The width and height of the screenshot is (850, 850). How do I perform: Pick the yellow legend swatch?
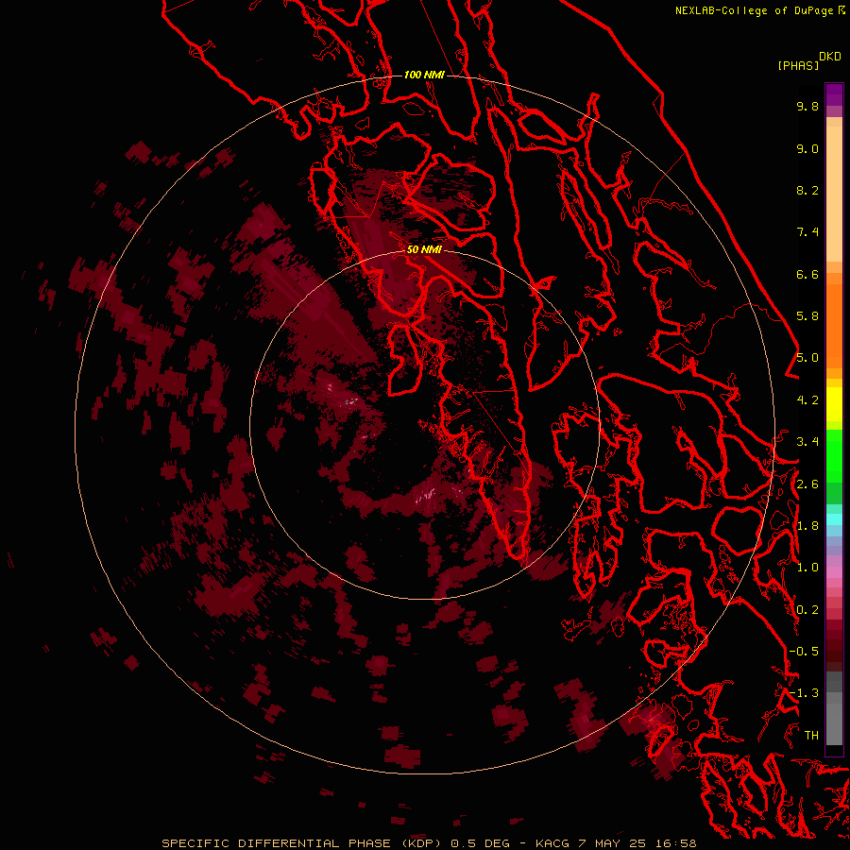point(834,404)
